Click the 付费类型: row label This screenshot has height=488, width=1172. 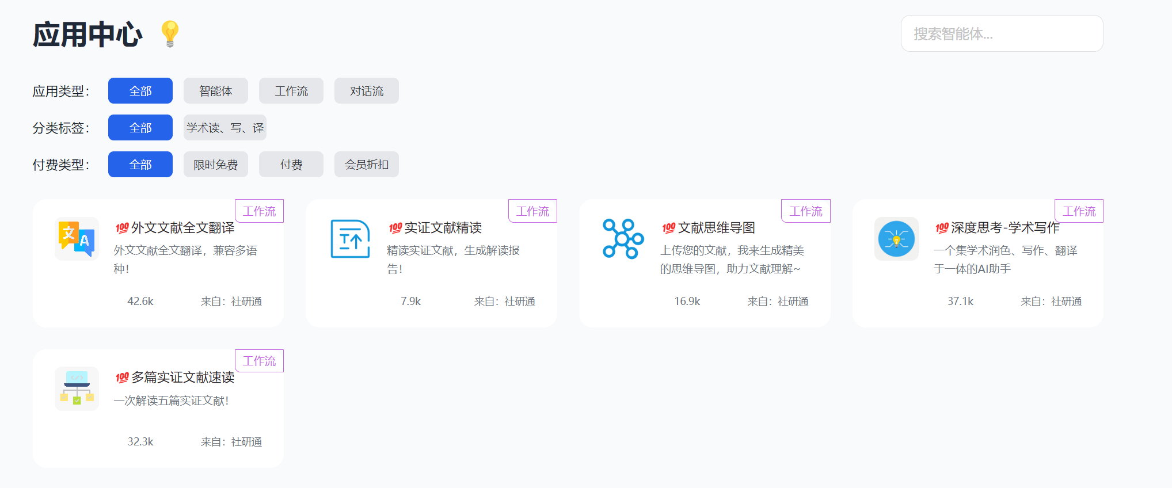point(61,165)
